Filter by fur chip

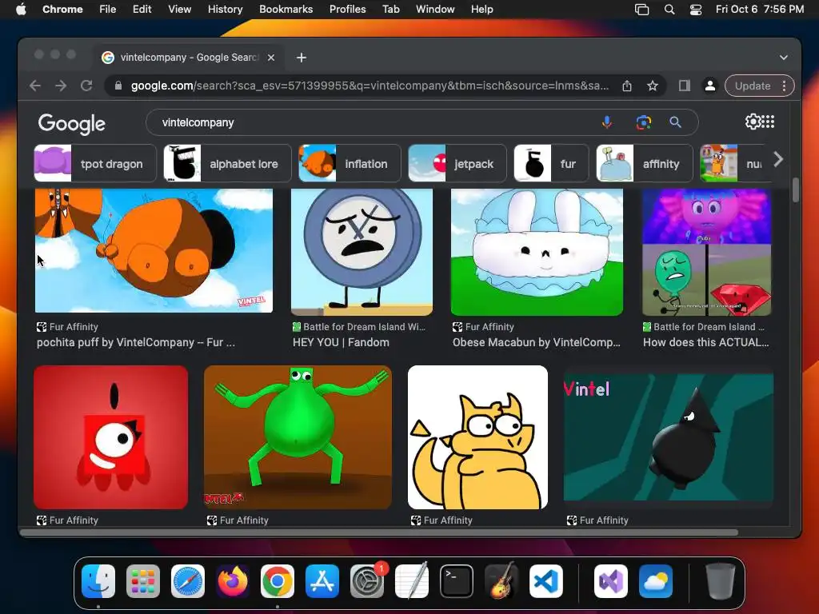click(552, 163)
